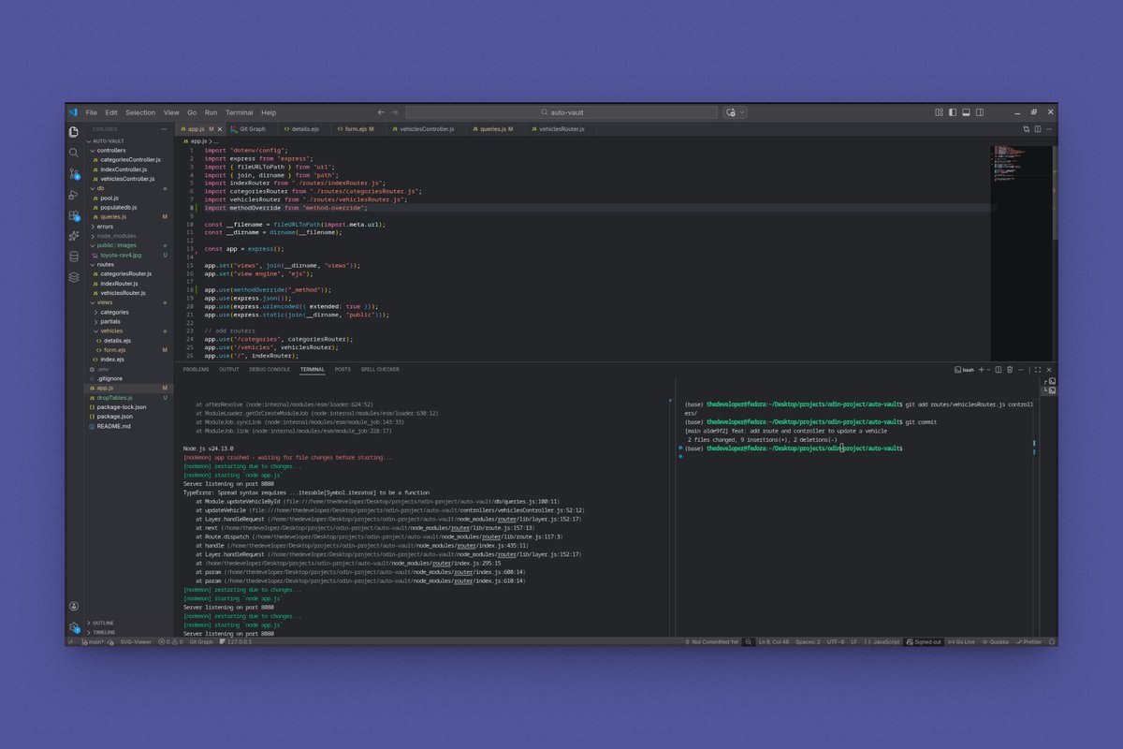Switch to the PROBLEMS panel tab
The width and height of the screenshot is (1123, 749).
196,370
